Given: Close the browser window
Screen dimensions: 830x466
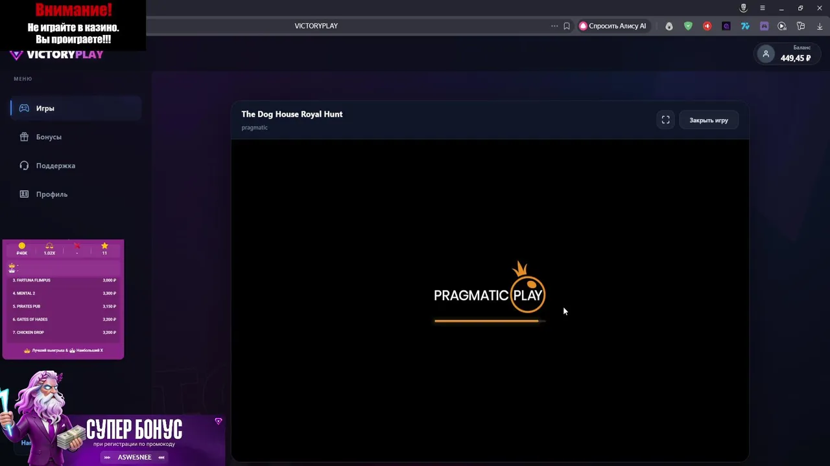Looking at the screenshot, I should [x=819, y=8].
